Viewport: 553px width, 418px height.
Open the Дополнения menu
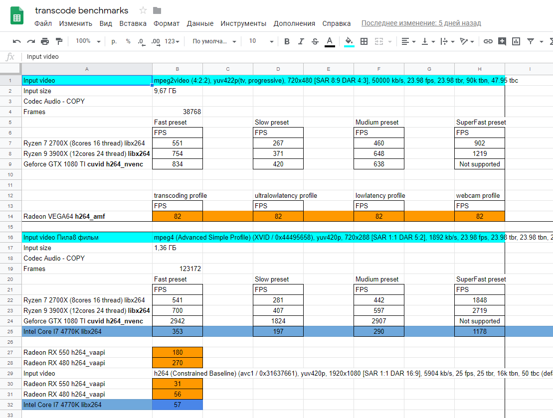coord(294,23)
